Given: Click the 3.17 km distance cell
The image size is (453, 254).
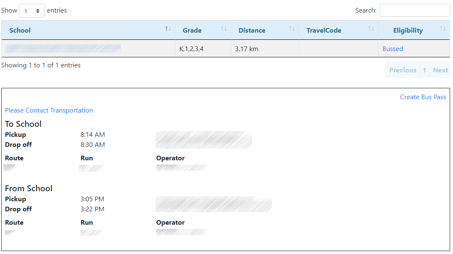Looking at the screenshot, I should pyautogui.click(x=247, y=49).
